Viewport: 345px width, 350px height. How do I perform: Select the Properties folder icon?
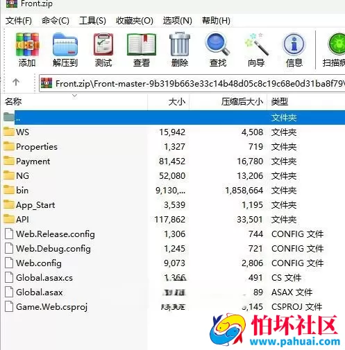point(9,146)
